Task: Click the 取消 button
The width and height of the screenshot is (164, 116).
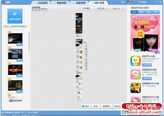Action: click(x=96, y=106)
